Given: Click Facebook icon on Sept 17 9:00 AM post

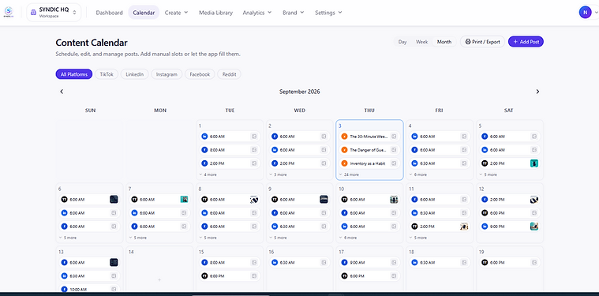Looking at the screenshot, I should [344, 262].
